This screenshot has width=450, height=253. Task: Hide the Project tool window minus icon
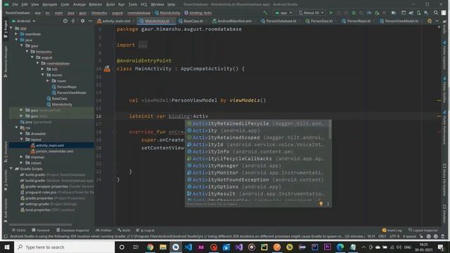pyautogui.click(x=90, y=21)
